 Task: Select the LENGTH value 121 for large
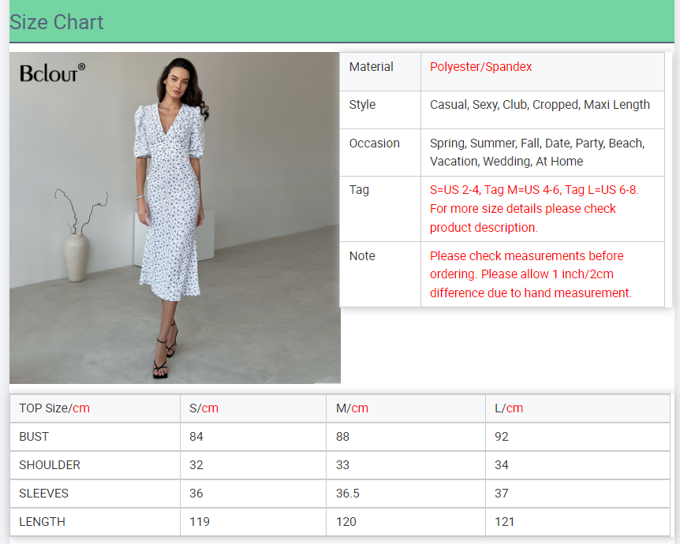click(504, 522)
